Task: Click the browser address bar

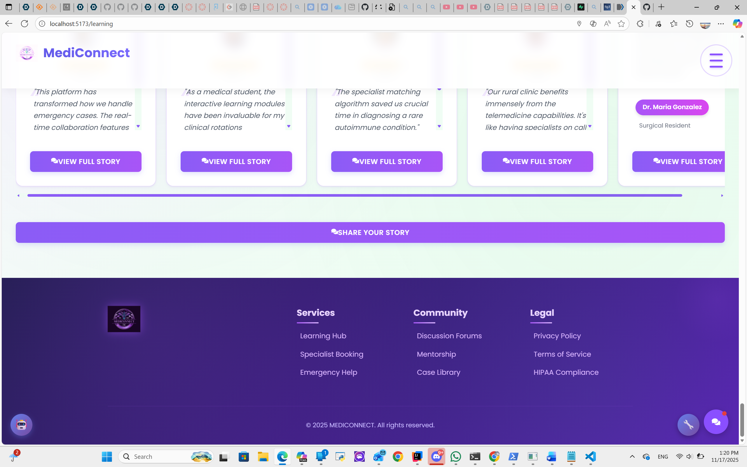Action: (x=278, y=24)
